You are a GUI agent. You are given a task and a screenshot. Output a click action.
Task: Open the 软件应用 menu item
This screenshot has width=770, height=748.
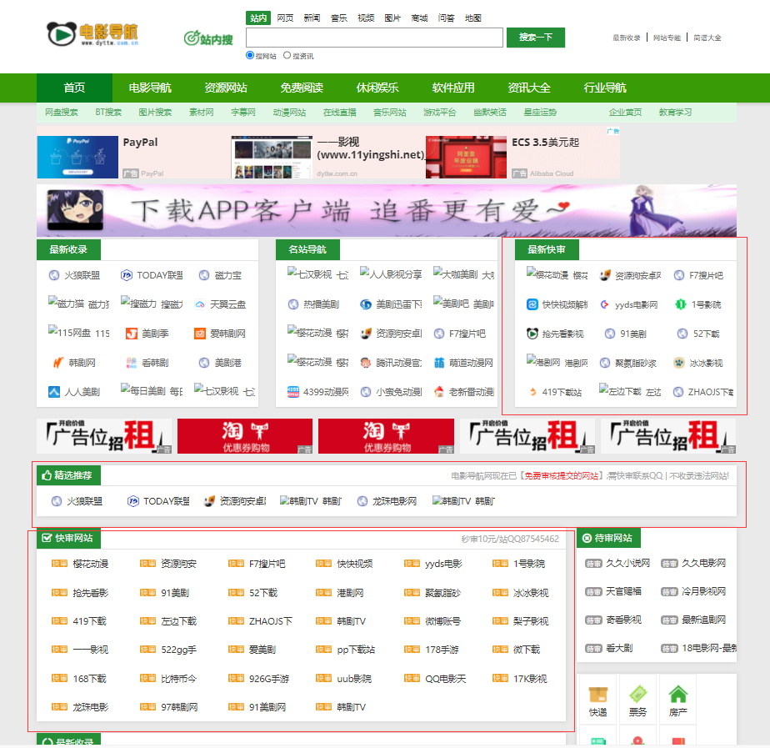point(453,88)
